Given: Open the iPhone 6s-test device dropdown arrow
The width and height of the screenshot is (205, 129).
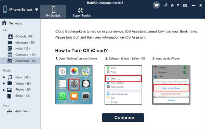Looking at the screenshot, I should pos(37,10).
